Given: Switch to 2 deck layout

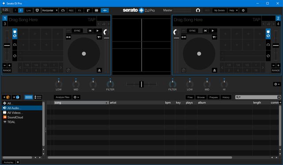Looking at the screenshot, I should [x=21, y=11].
